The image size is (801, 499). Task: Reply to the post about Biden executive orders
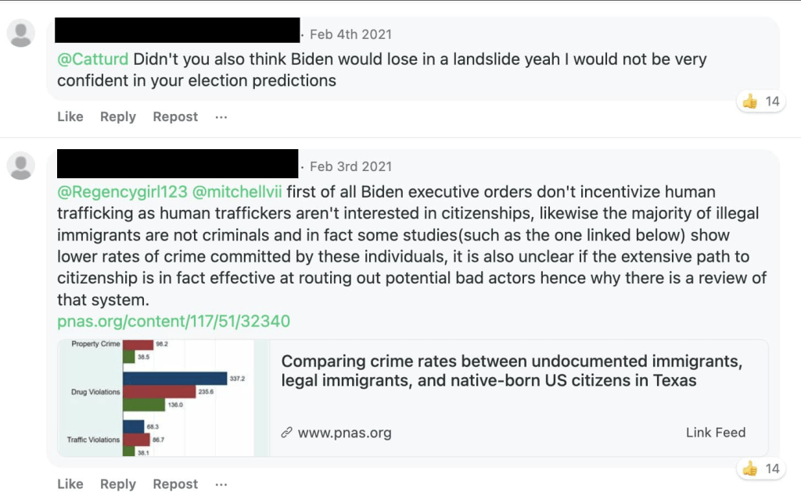pyautogui.click(x=118, y=484)
